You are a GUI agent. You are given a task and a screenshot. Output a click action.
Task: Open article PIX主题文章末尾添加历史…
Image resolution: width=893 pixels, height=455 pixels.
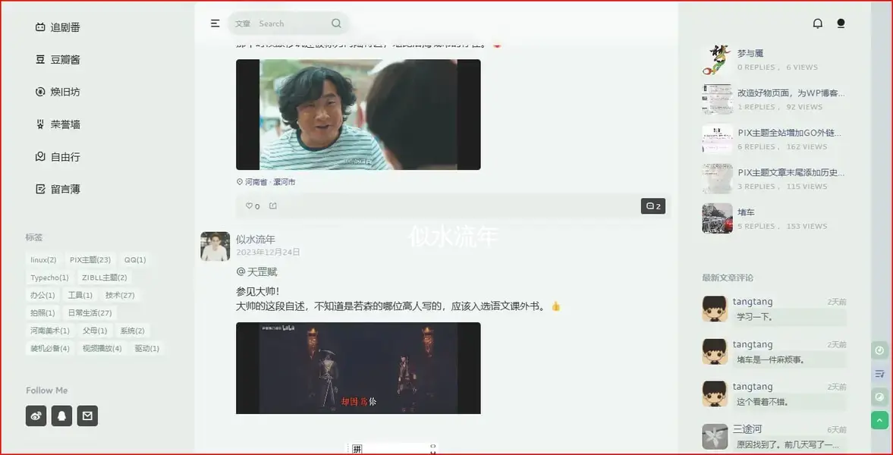click(x=791, y=173)
